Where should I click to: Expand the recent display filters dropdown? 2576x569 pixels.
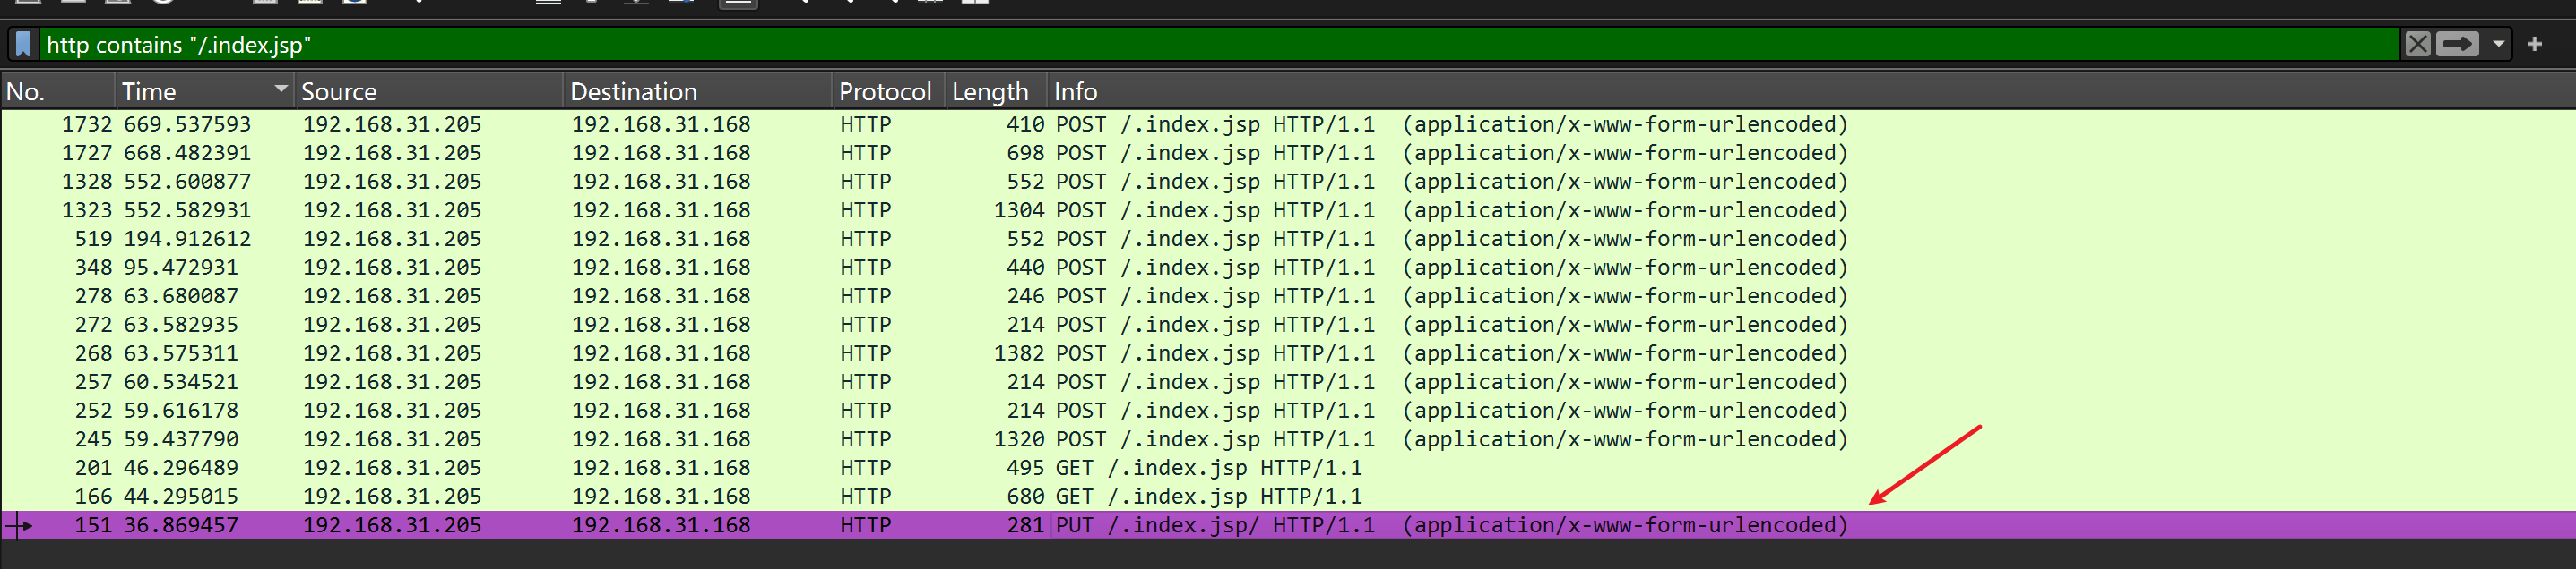click(x=2498, y=45)
